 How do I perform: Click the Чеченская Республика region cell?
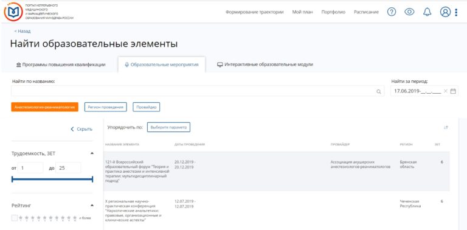coord(410,203)
